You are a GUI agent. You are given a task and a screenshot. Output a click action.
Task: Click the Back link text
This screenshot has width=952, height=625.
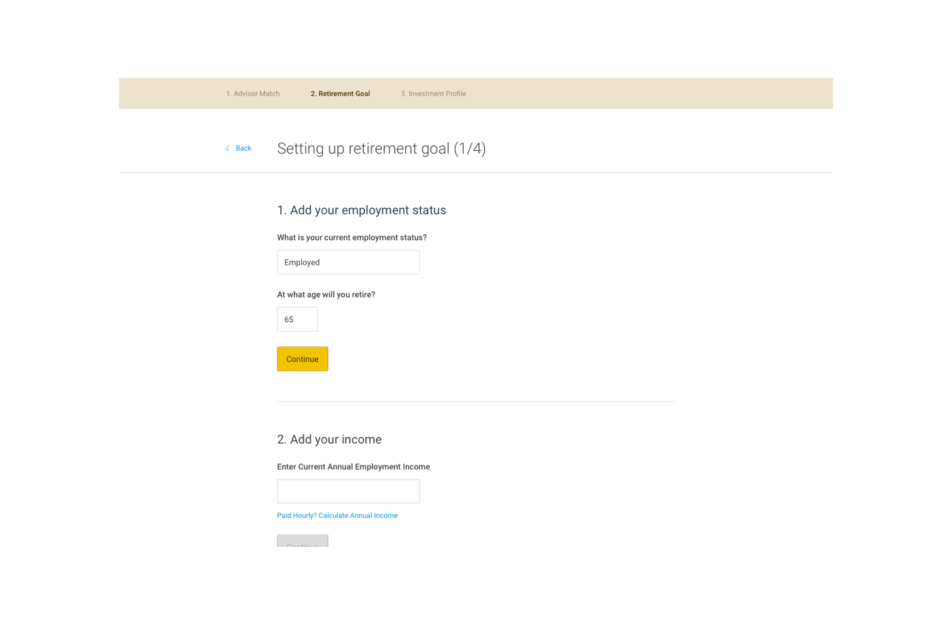click(243, 148)
